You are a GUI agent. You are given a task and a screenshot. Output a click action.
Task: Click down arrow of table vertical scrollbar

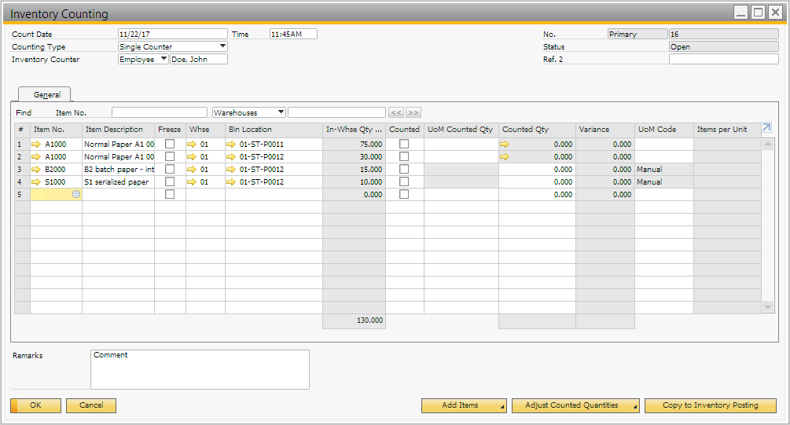pyautogui.click(x=768, y=307)
